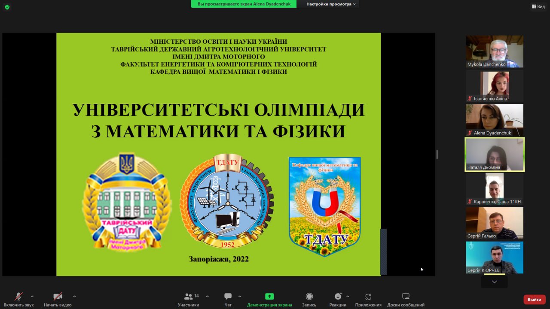Open Настройки просмотра view options dropdown
This screenshot has width=550, height=309.
[331, 4]
